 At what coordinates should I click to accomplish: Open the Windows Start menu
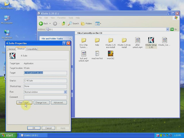click(x=8, y=135)
